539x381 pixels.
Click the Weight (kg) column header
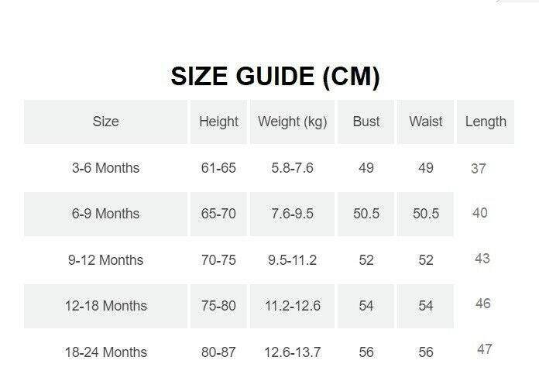tap(292, 122)
